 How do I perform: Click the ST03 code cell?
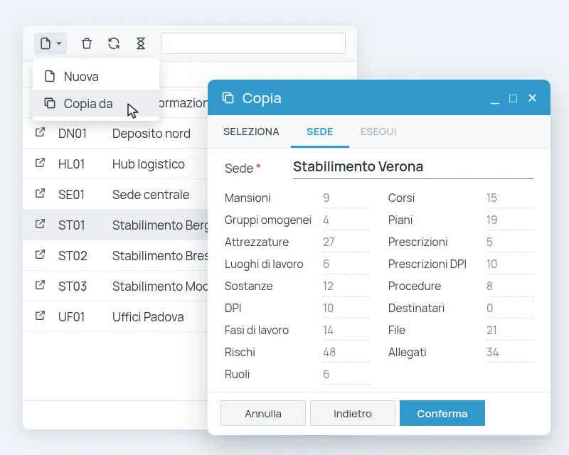tap(73, 287)
